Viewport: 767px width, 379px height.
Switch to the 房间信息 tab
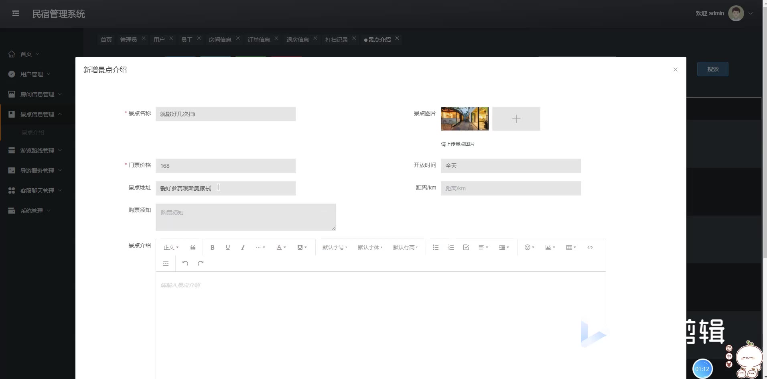coord(220,40)
